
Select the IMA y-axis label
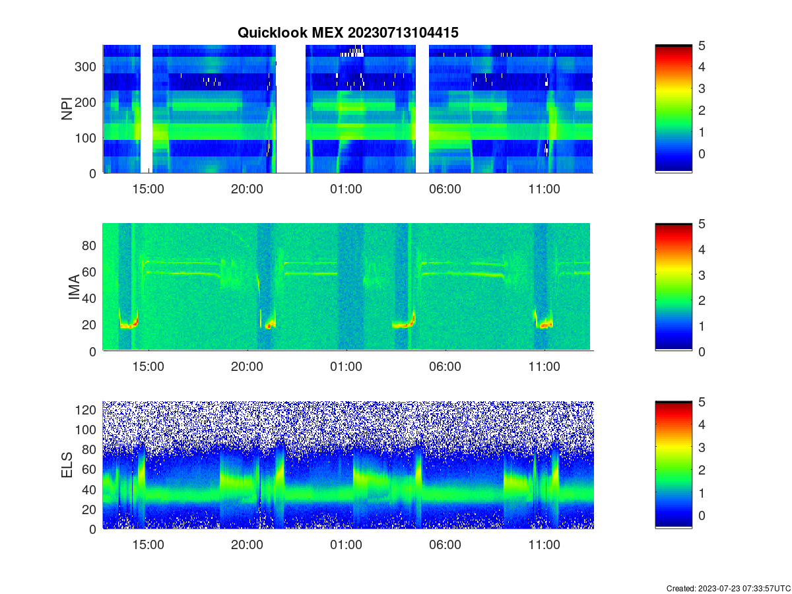[74, 288]
